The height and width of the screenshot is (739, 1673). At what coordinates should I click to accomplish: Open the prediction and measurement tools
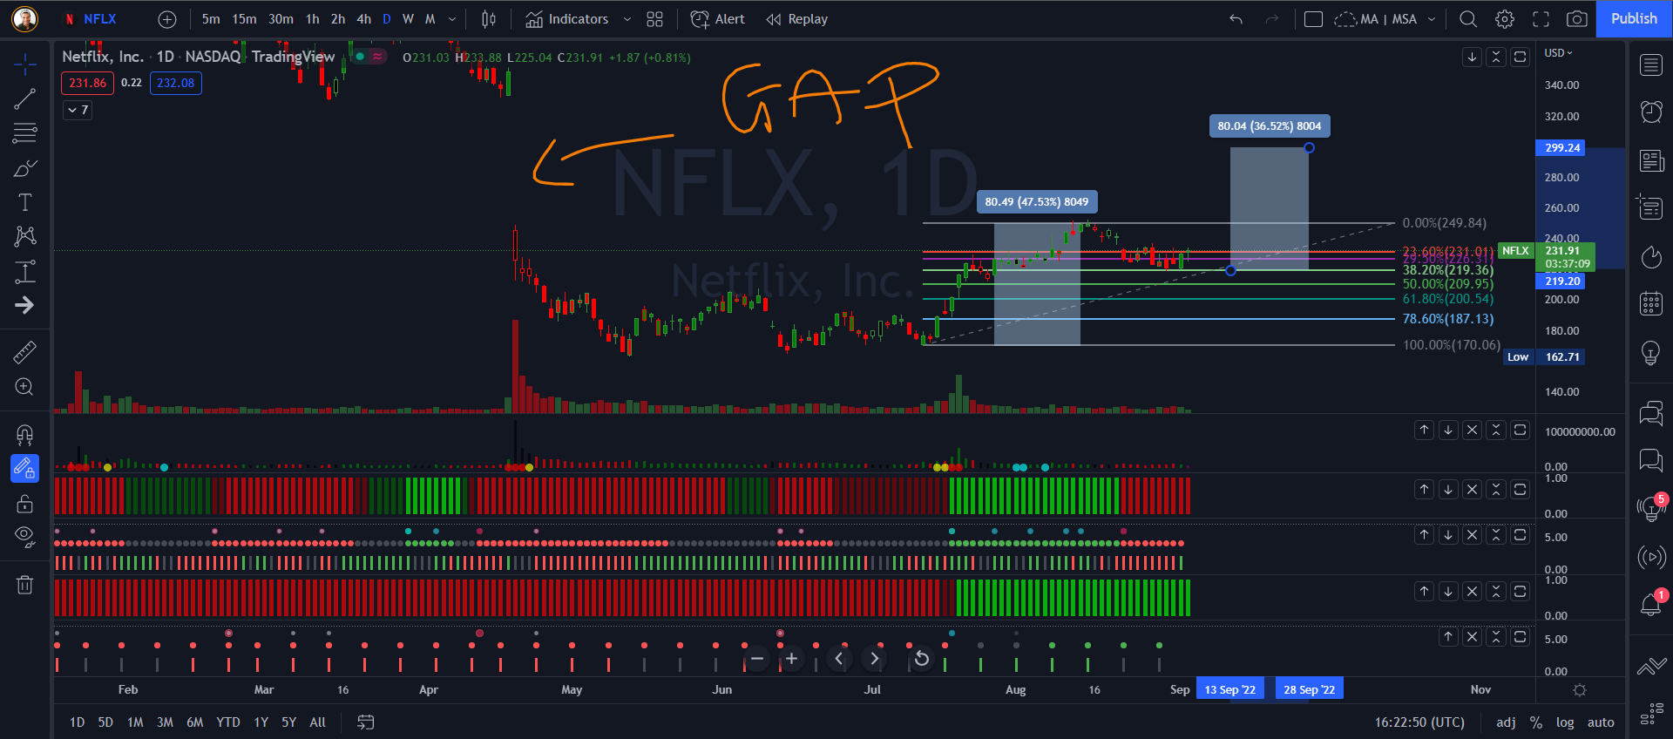24,271
